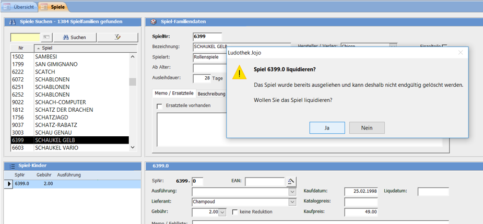The width and height of the screenshot is (483, 224).
Task: Select SCHABLONEN row number 6252
Action: [x=69, y=95]
